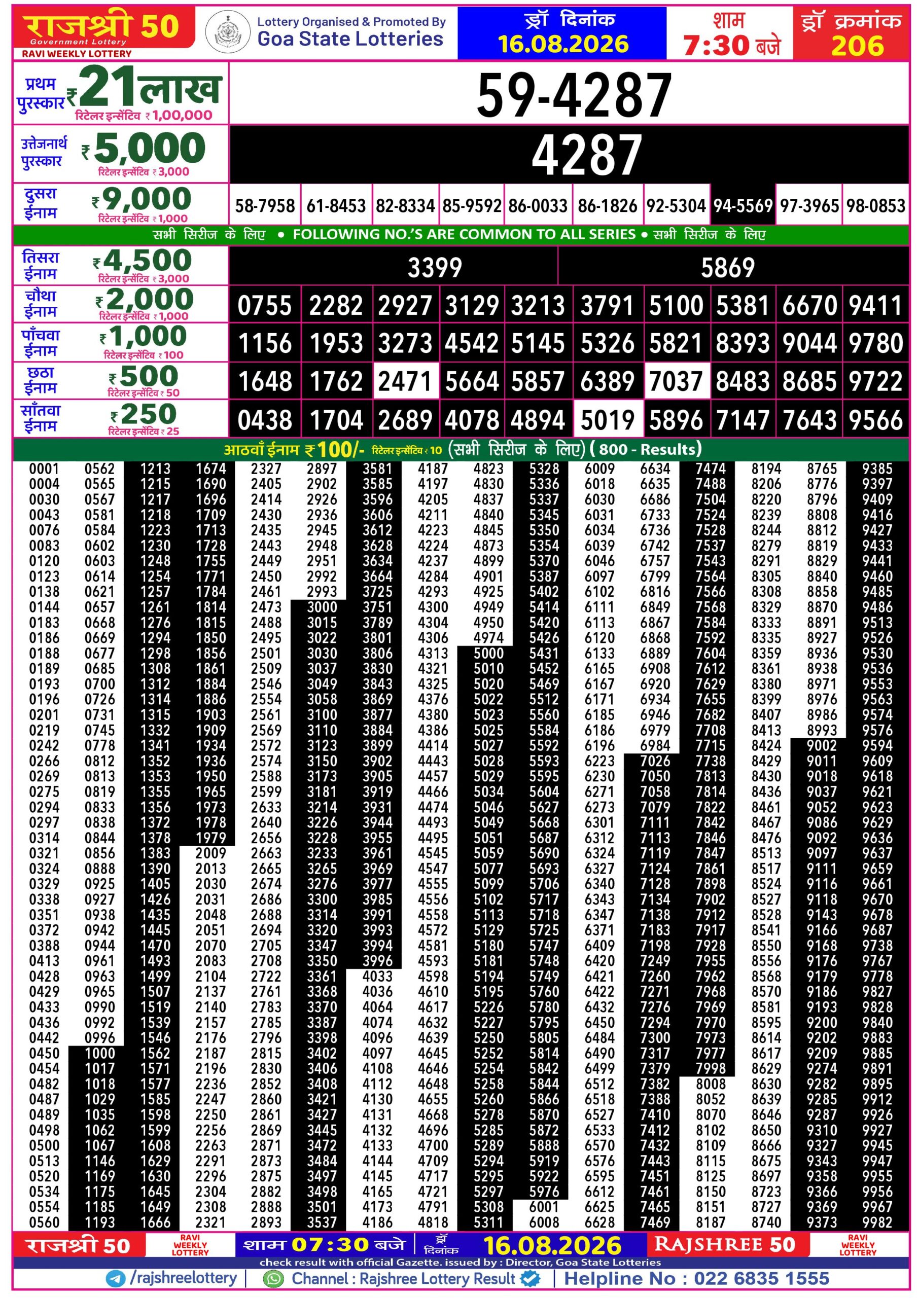Click fifth prize number 4542
The width and height of the screenshot is (918, 1298).
click(x=472, y=344)
